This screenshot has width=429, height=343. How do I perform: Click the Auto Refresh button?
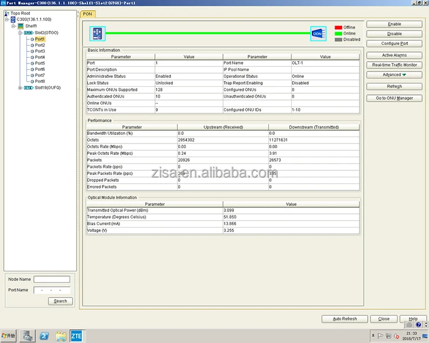coord(345,319)
